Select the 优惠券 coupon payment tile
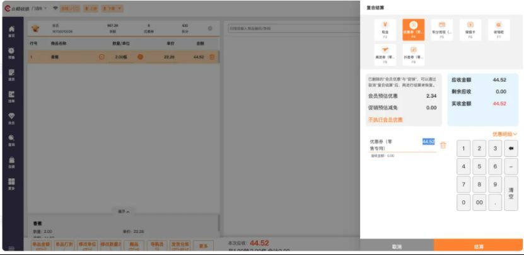 coord(413,29)
